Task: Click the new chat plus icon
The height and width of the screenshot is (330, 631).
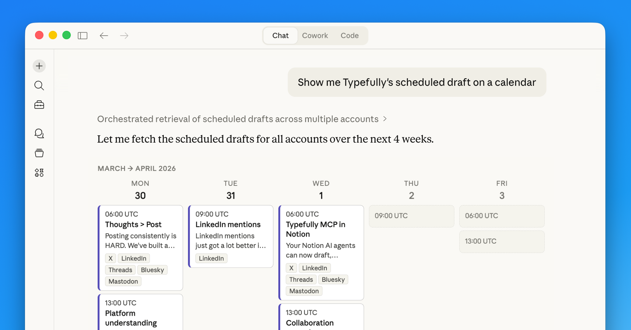Action: tap(39, 66)
